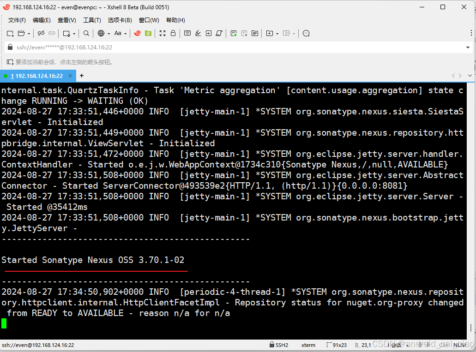This screenshot has width=476, height=352.
Task: Click the padlock lock-screen icon
Action: (x=173, y=33)
